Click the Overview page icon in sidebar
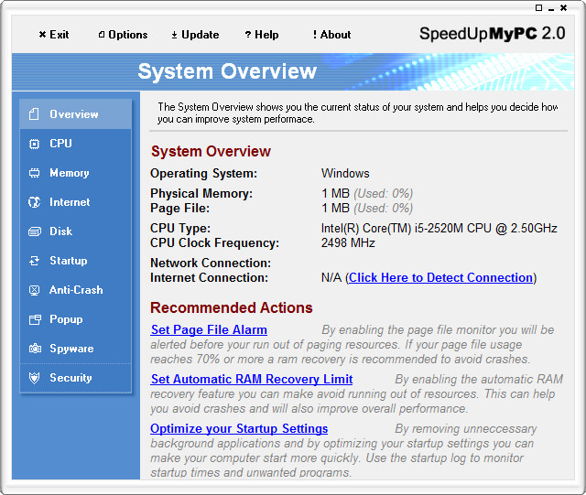The width and height of the screenshot is (586, 495). coord(34,114)
